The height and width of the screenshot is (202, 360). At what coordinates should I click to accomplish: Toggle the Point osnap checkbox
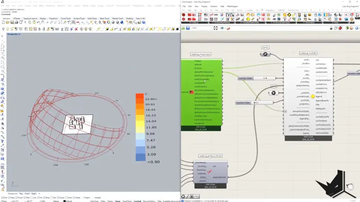17,198
